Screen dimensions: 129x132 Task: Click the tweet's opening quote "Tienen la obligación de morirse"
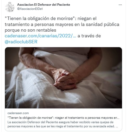(x=40, y=18)
